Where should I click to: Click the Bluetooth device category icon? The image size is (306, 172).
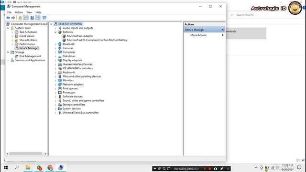point(60,44)
